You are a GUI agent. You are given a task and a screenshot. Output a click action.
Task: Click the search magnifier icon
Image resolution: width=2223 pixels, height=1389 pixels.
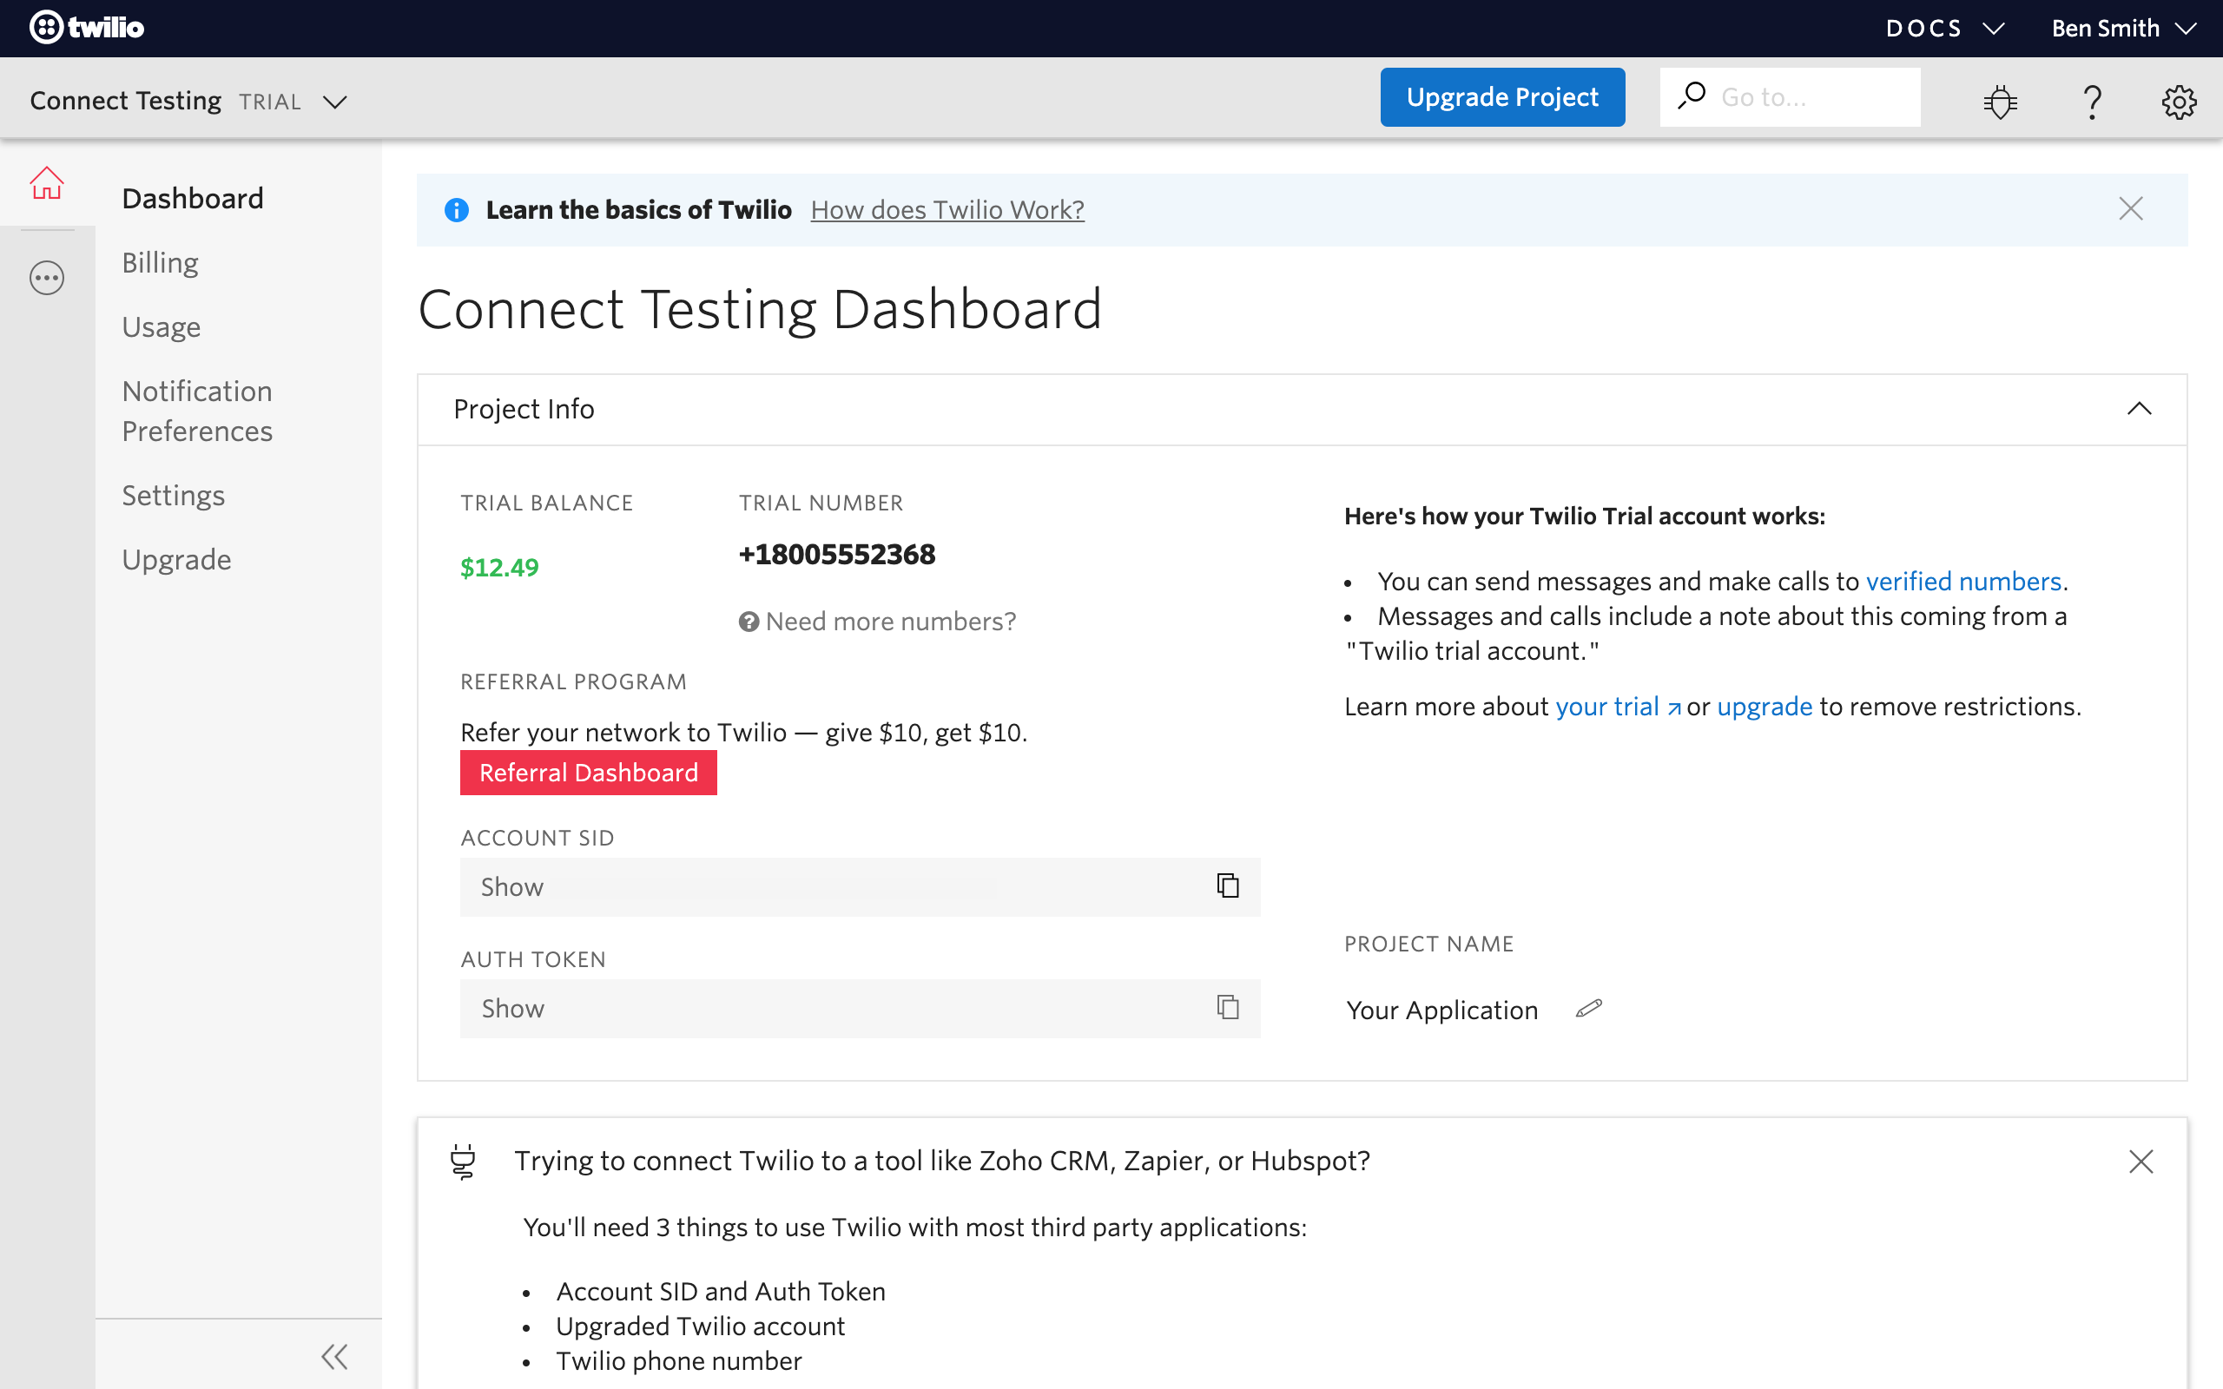pyautogui.click(x=1692, y=95)
